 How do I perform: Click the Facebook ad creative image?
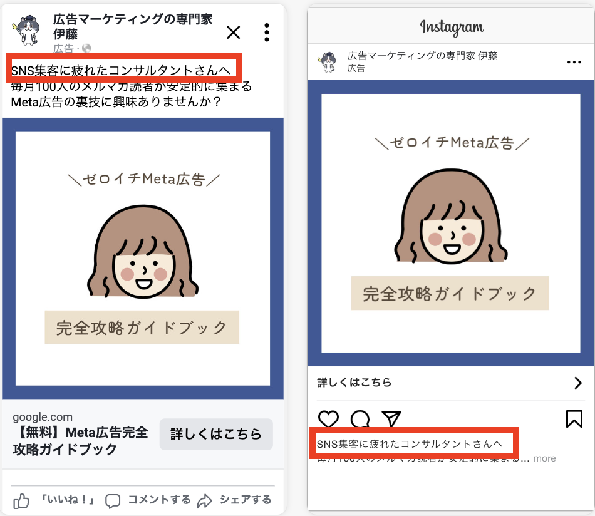[143, 258]
